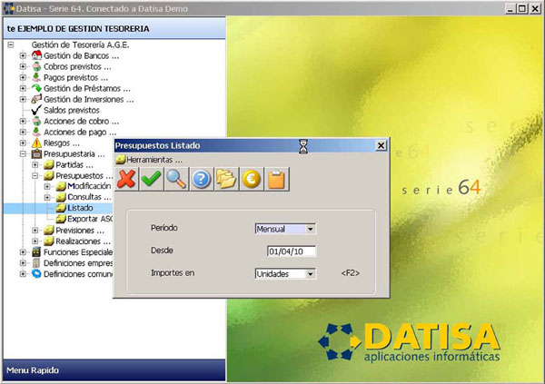Collapse root Gestión de Tesorería A.G.E. node
545x384 pixels.
[11, 44]
